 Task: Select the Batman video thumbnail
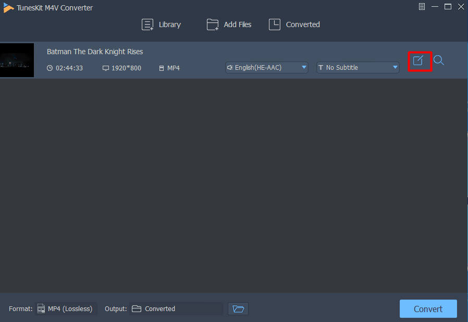pos(17,60)
